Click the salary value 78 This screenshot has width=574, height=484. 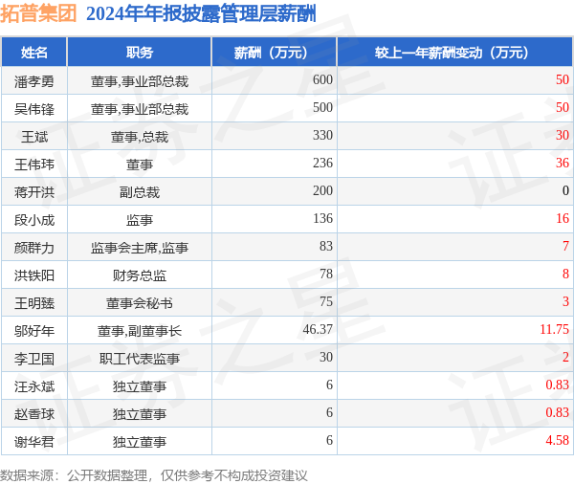click(x=326, y=274)
